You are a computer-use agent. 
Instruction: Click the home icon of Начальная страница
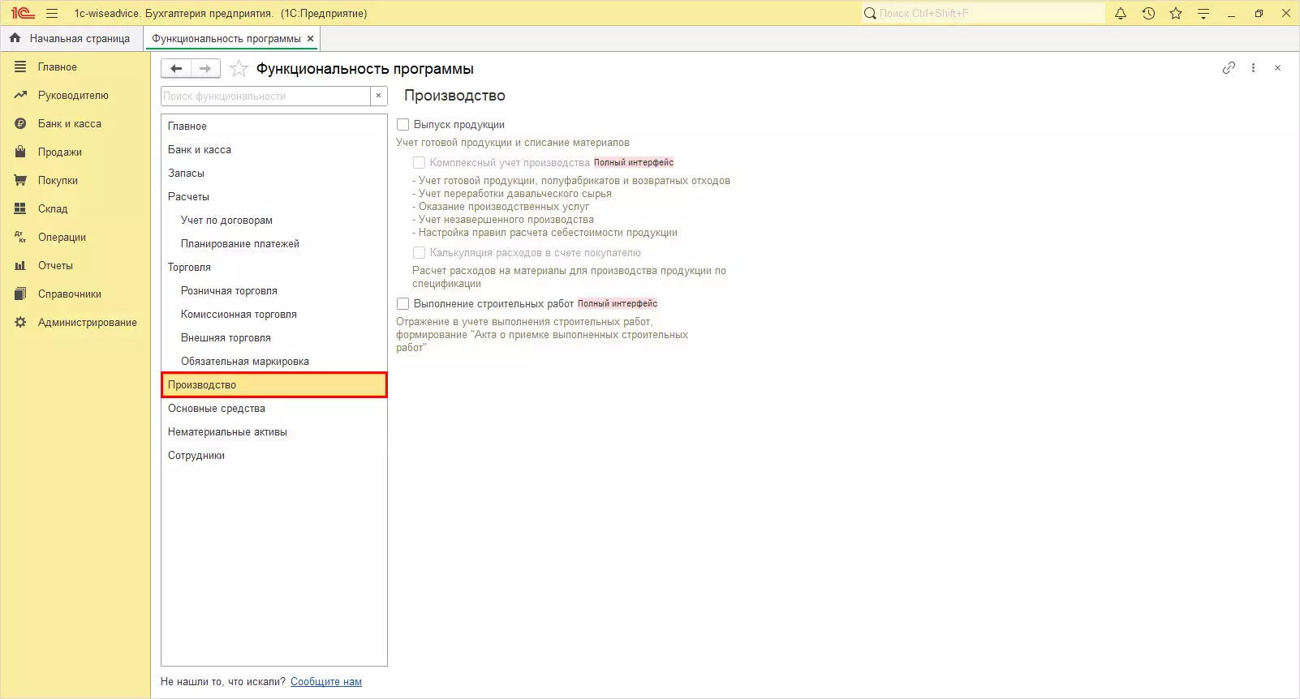[x=15, y=38]
